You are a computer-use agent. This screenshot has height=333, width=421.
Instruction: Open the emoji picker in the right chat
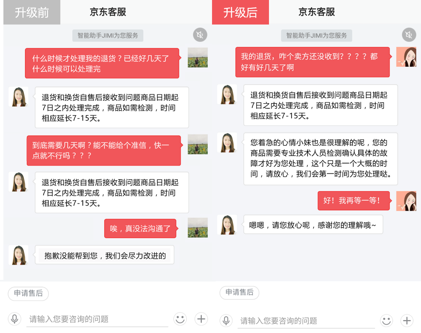tap(386, 320)
